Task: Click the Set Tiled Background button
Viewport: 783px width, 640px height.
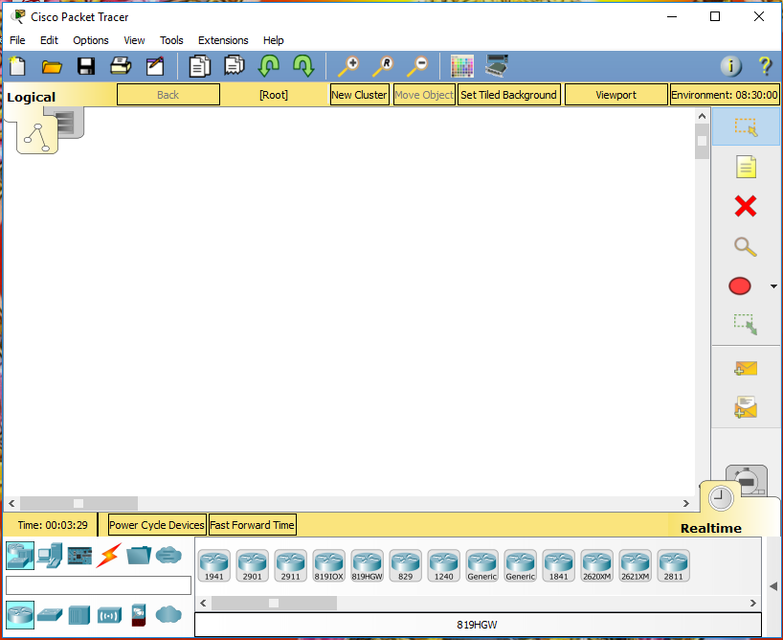Action: [508, 94]
